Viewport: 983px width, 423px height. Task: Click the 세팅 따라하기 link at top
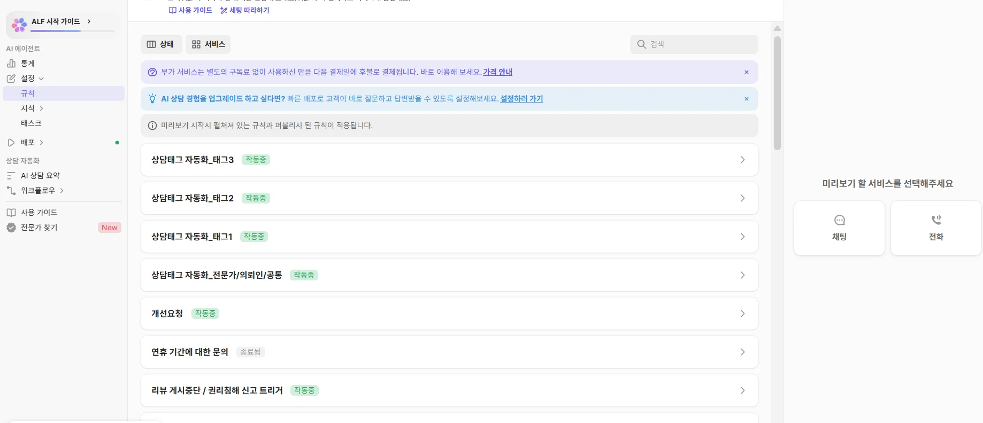[x=245, y=10]
